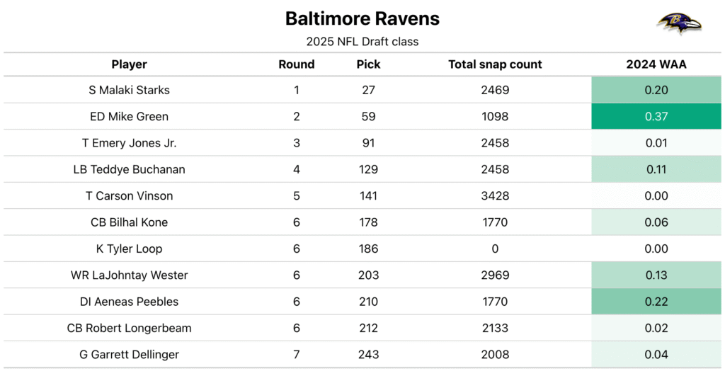
Task: Click the Pick column header
Action: pos(368,64)
